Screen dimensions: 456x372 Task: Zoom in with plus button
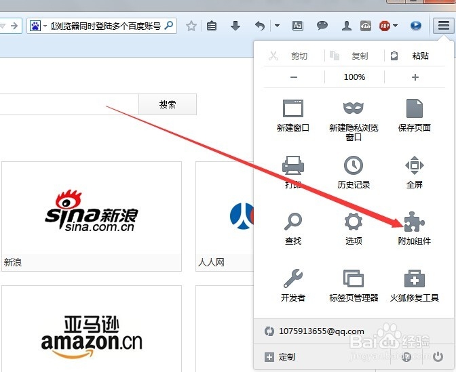coord(415,77)
